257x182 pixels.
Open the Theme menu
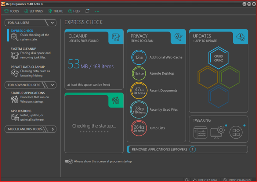[55, 11]
